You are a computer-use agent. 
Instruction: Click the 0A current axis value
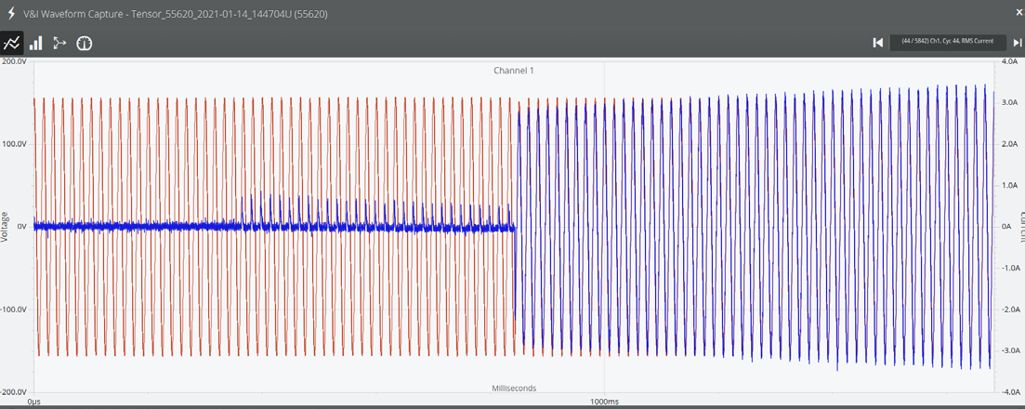(x=1006, y=227)
